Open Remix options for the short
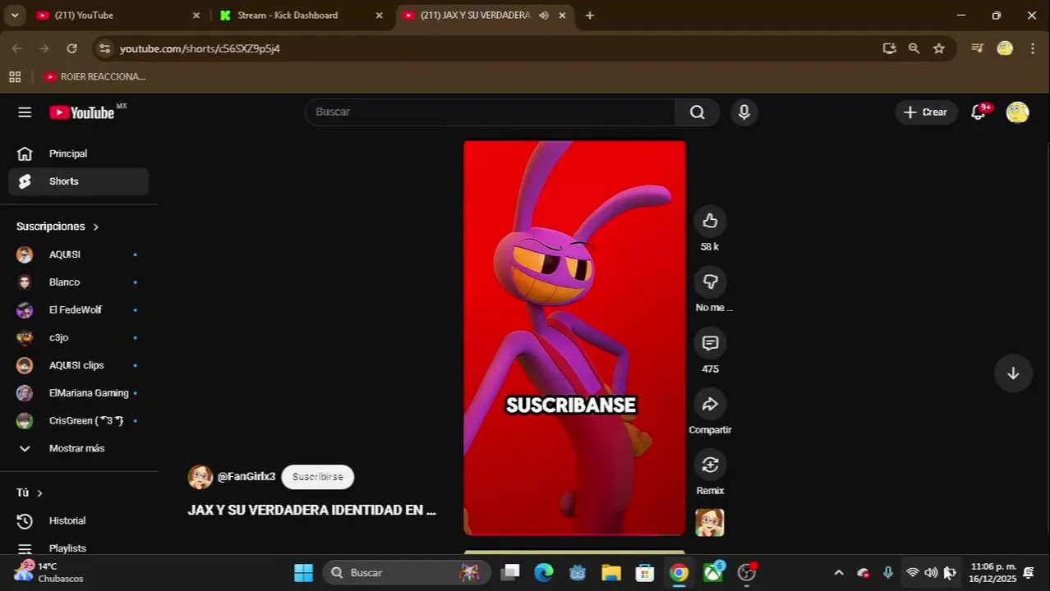This screenshot has height=591, width=1050. click(x=710, y=465)
